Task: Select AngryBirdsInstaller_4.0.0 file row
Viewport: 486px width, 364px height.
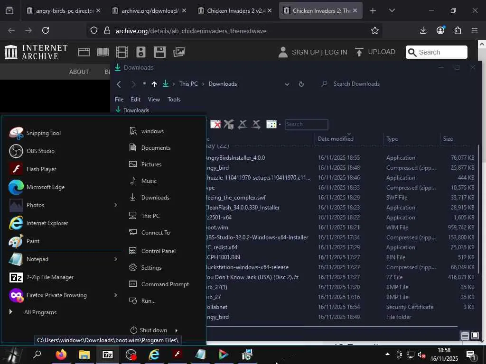Action: 340,158
